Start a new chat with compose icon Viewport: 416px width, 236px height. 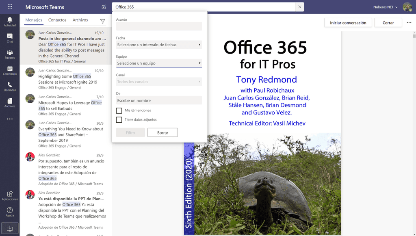[104, 7]
